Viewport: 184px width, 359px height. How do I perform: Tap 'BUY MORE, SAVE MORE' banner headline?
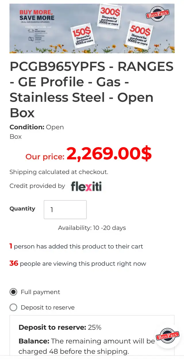click(36, 15)
